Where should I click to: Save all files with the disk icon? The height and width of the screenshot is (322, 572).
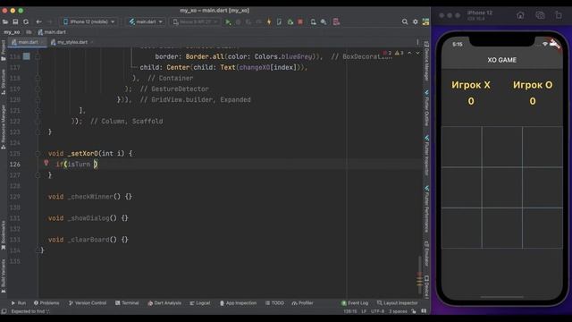tap(15, 21)
